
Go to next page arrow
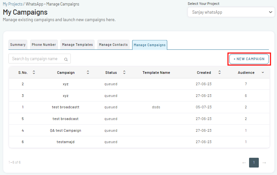(264, 163)
